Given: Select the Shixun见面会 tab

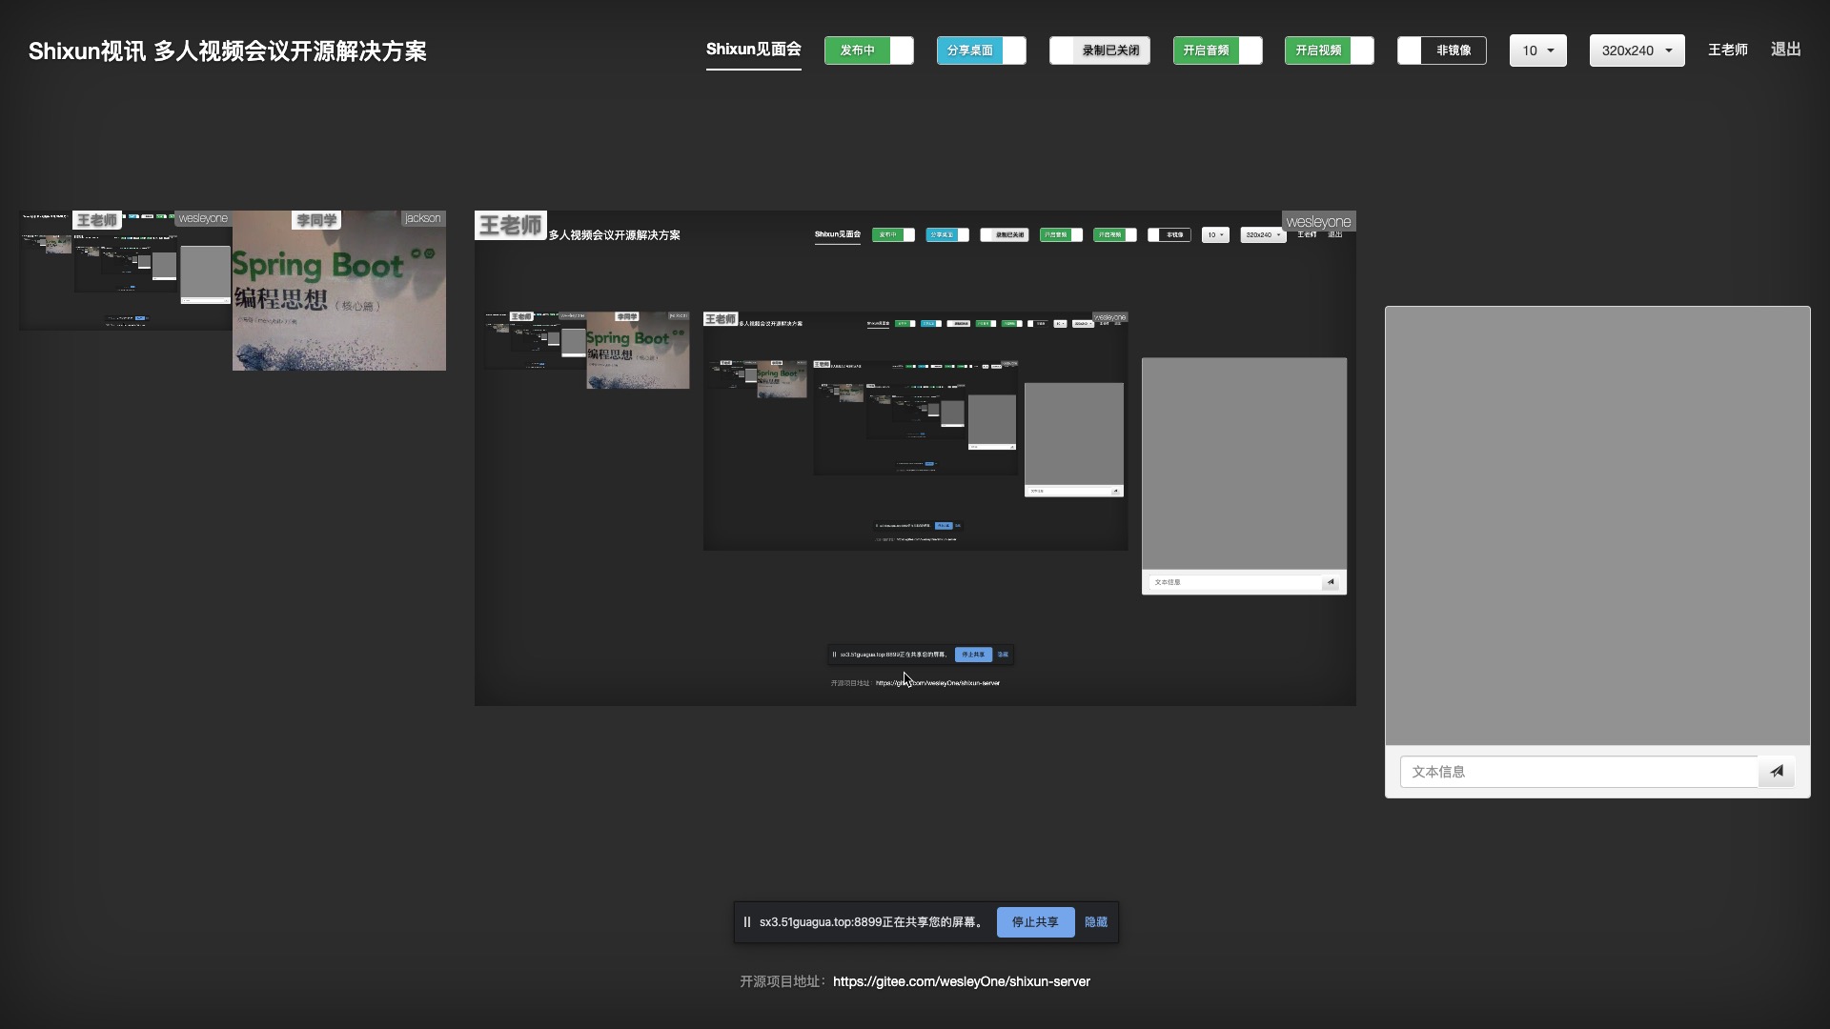Looking at the screenshot, I should (x=753, y=50).
